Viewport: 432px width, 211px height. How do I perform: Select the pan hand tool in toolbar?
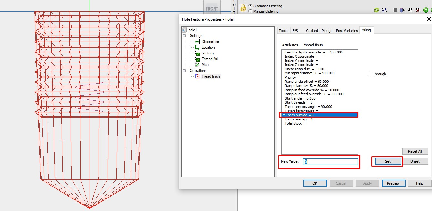pyautogui.click(x=410, y=10)
